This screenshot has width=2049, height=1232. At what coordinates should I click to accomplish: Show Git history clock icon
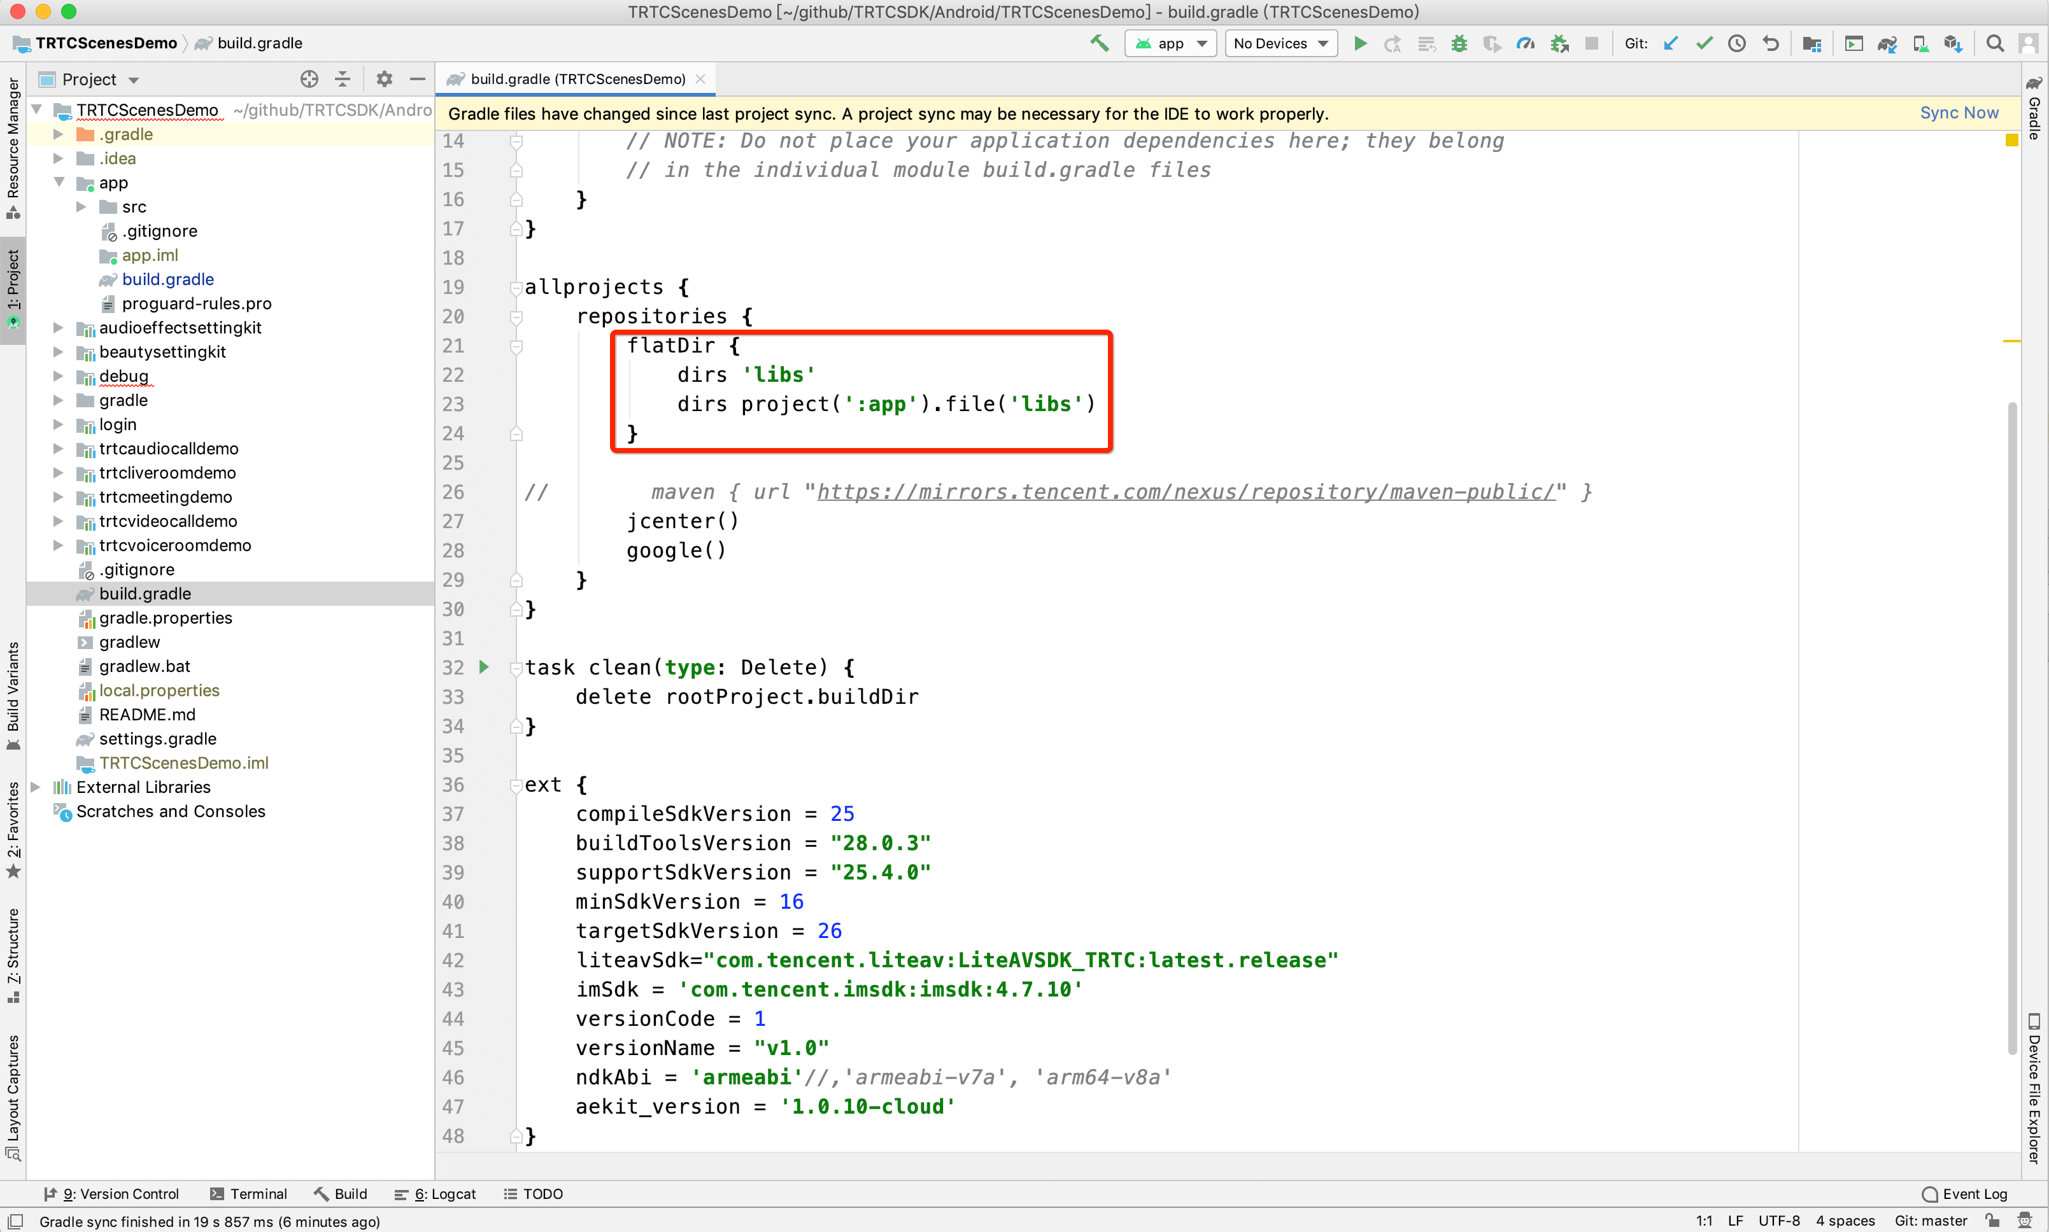tap(1737, 43)
